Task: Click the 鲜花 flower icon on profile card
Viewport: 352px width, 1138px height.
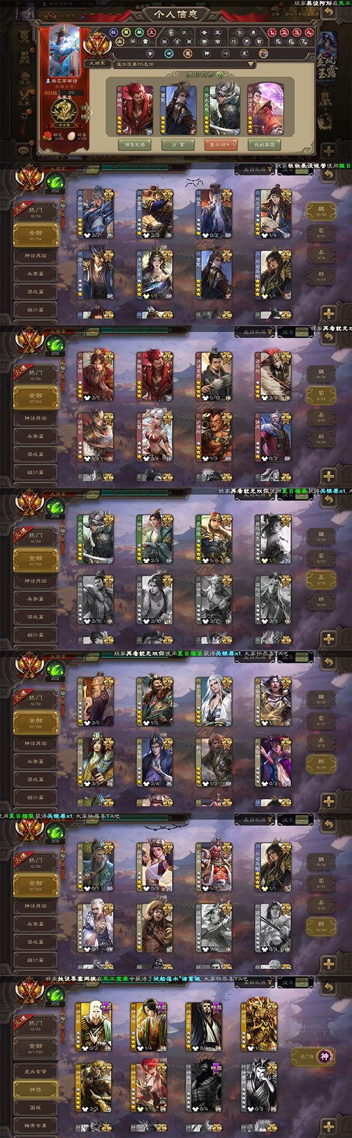Action: pos(48,136)
